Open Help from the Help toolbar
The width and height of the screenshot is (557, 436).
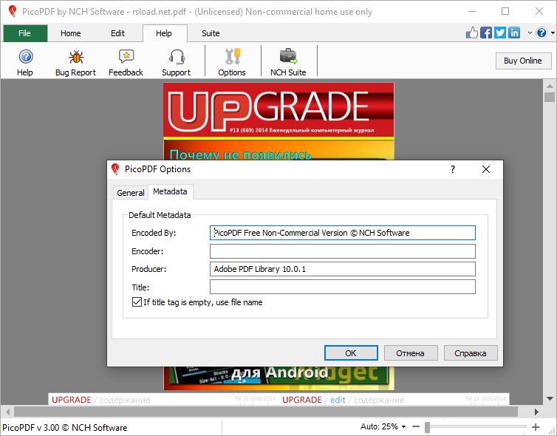(x=25, y=63)
